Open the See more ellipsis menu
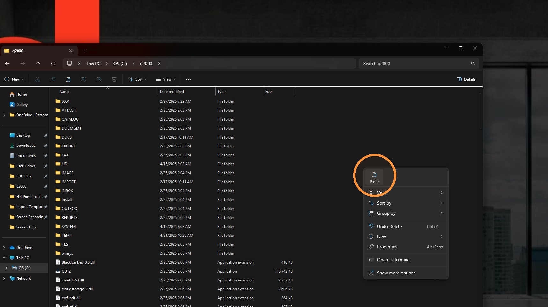Viewport: 548px width, 307px height. [x=189, y=79]
